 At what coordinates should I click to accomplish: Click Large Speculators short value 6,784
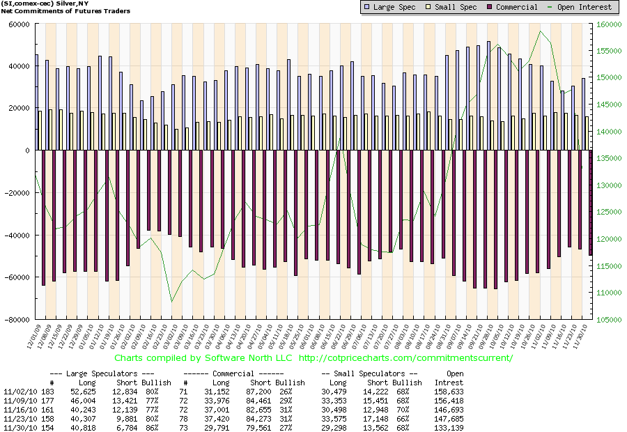coord(126,428)
